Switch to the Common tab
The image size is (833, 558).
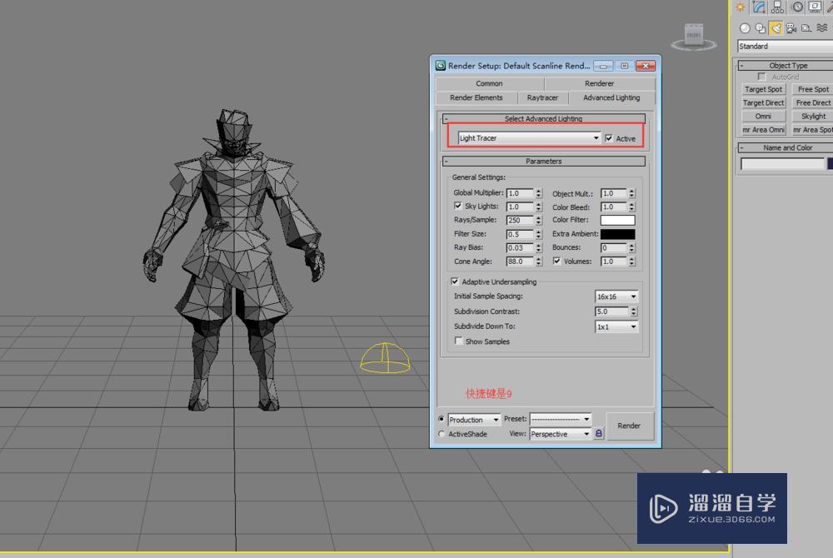(x=489, y=83)
